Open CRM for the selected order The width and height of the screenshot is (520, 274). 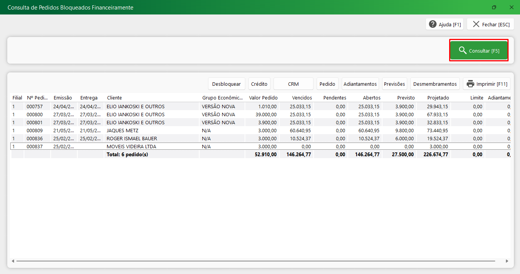point(293,84)
